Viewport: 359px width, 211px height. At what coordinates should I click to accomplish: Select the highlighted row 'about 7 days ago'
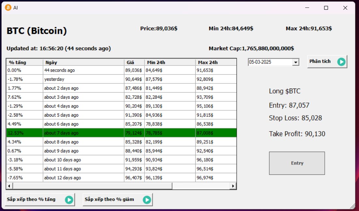121,133
